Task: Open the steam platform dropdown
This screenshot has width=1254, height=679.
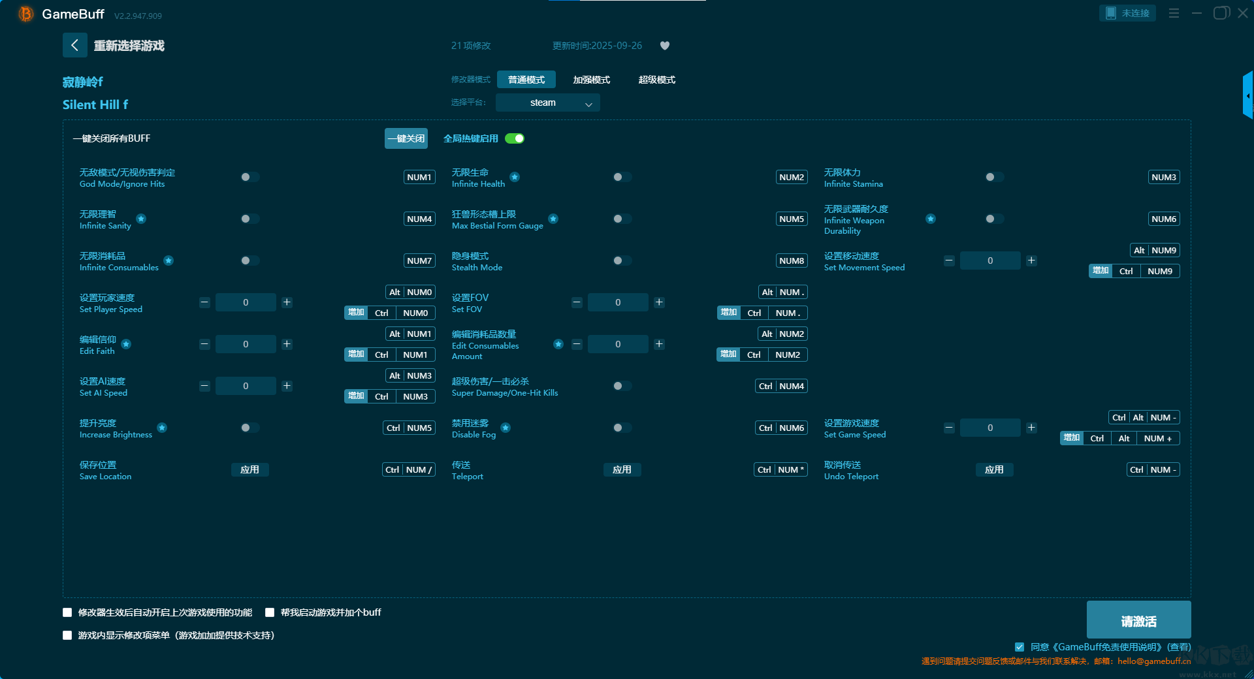Action: [547, 103]
